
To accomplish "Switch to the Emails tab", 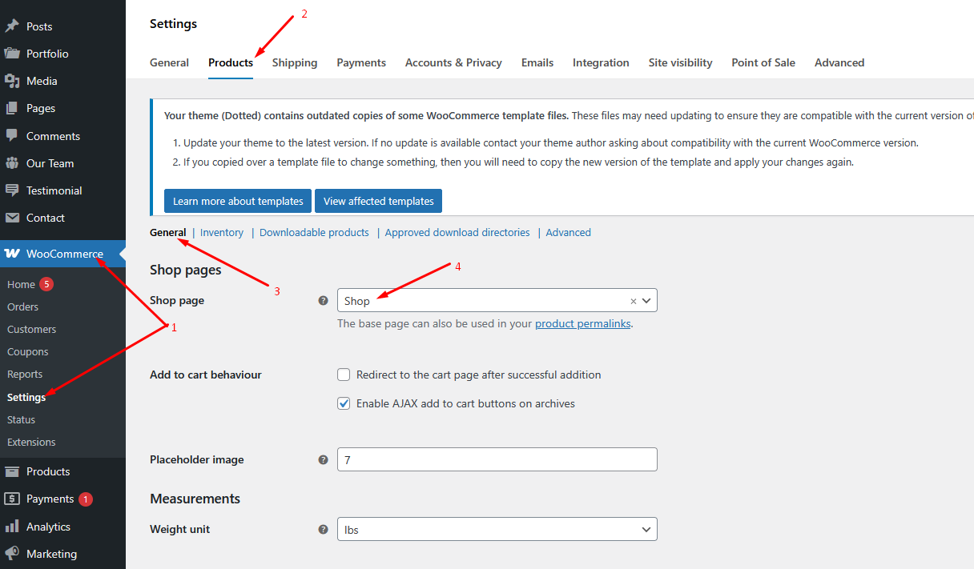I will pyautogui.click(x=537, y=62).
